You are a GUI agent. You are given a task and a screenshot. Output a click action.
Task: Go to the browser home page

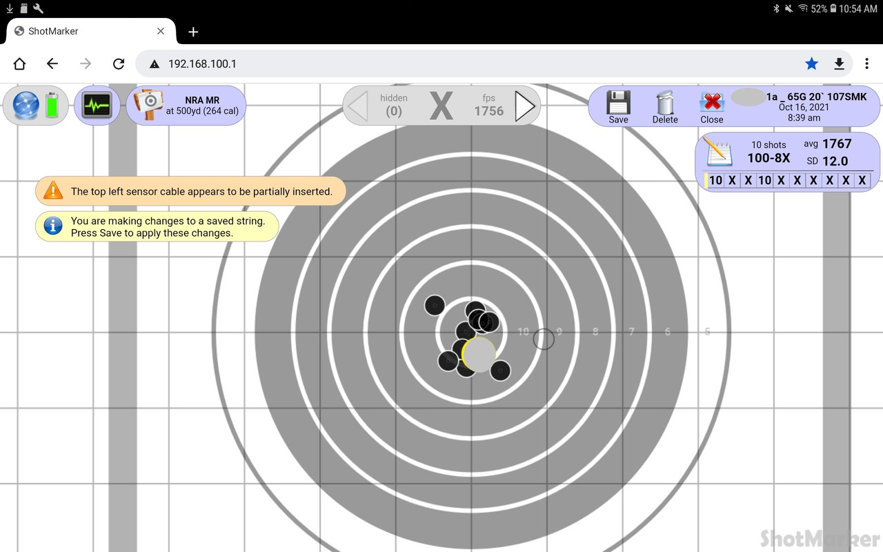tap(19, 63)
